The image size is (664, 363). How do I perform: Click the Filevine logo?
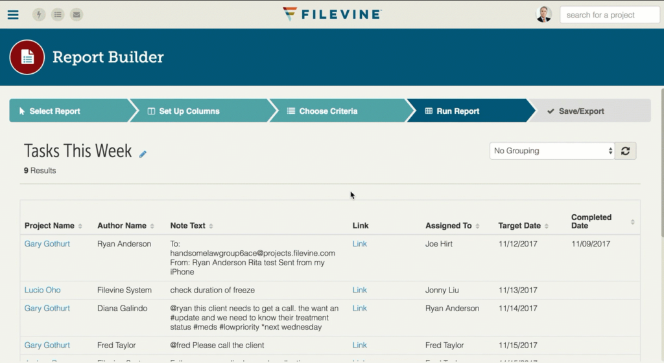pos(332,14)
